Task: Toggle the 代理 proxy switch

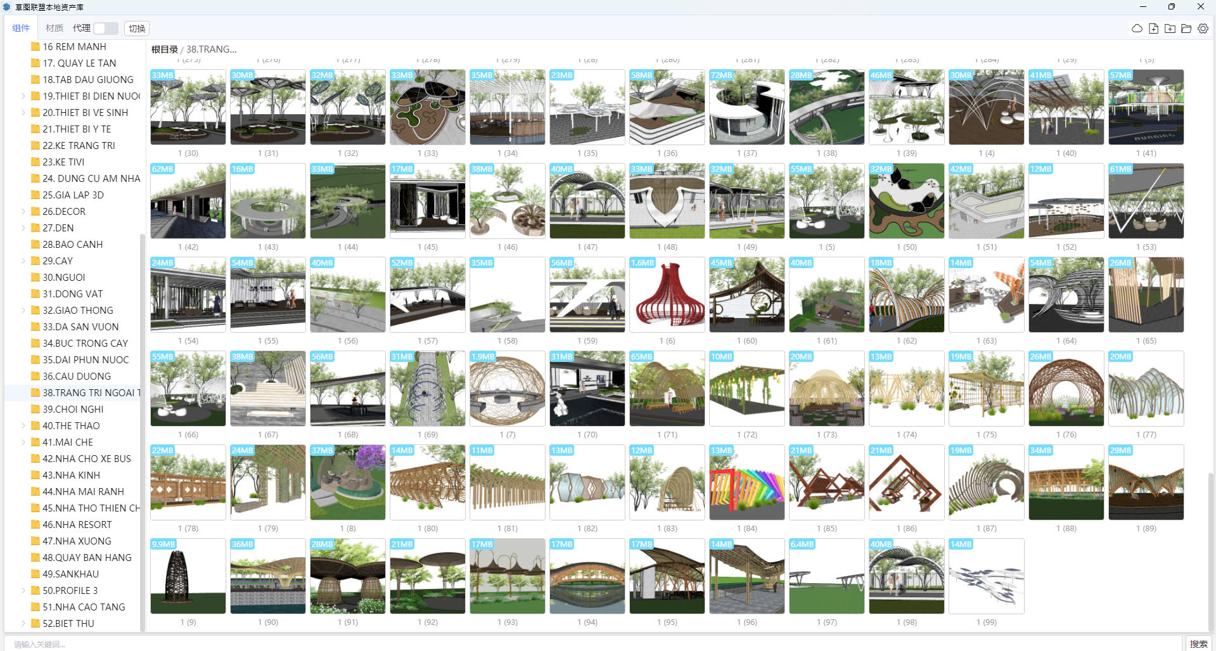Action: pyautogui.click(x=105, y=29)
